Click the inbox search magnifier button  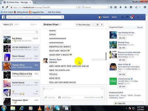tap(37, 32)
